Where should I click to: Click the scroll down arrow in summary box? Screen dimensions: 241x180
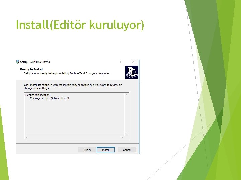[x=126, y=134]
